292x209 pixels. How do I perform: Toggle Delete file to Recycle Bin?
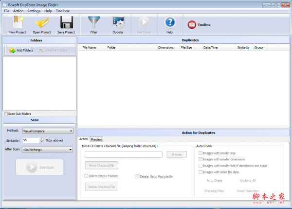point(137,176)
